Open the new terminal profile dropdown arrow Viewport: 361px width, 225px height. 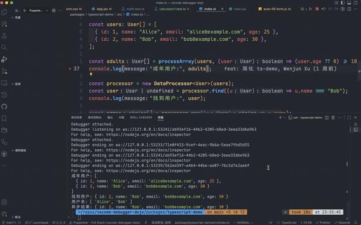point(285,118)
